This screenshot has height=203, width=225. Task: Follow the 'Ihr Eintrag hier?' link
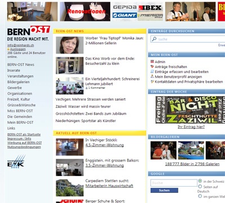click(x=191, y=127)
